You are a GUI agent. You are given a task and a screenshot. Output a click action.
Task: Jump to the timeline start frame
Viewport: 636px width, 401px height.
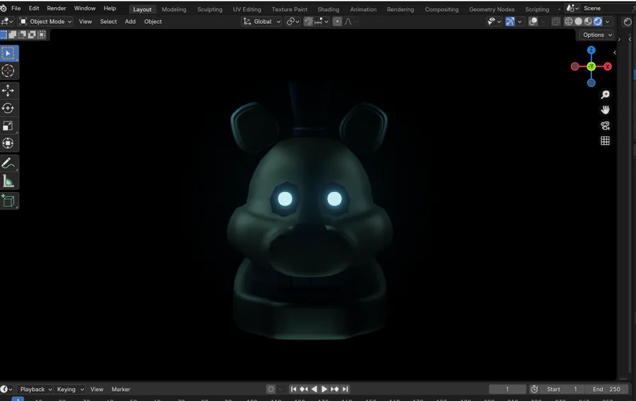tap(293, 389)
